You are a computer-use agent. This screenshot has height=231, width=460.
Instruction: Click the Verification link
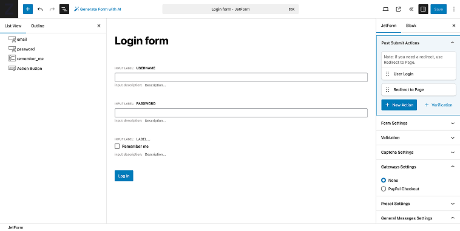(x=438, y=105)
